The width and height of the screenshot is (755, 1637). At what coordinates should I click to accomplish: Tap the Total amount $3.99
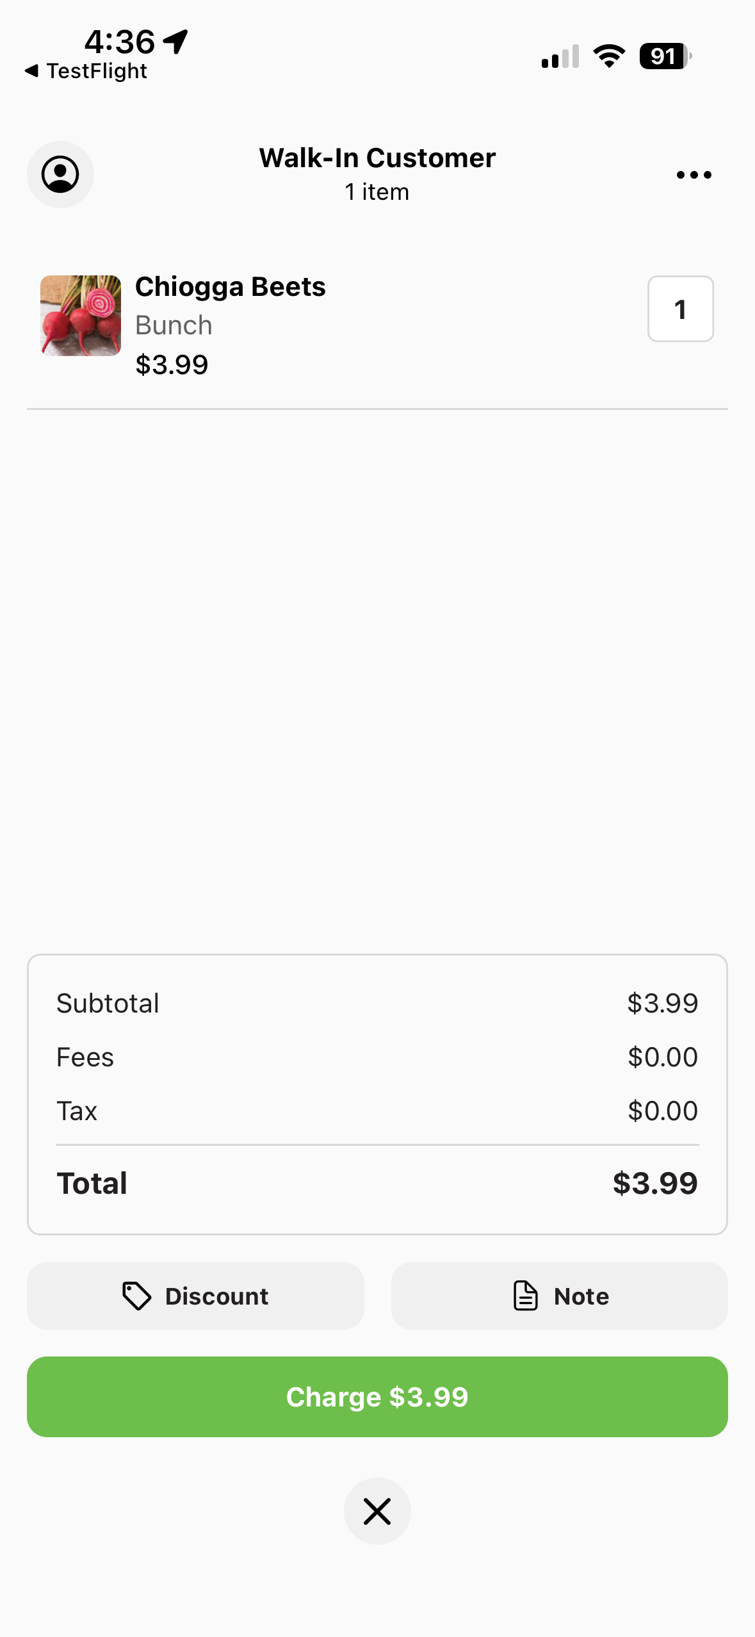[654, 1183]
